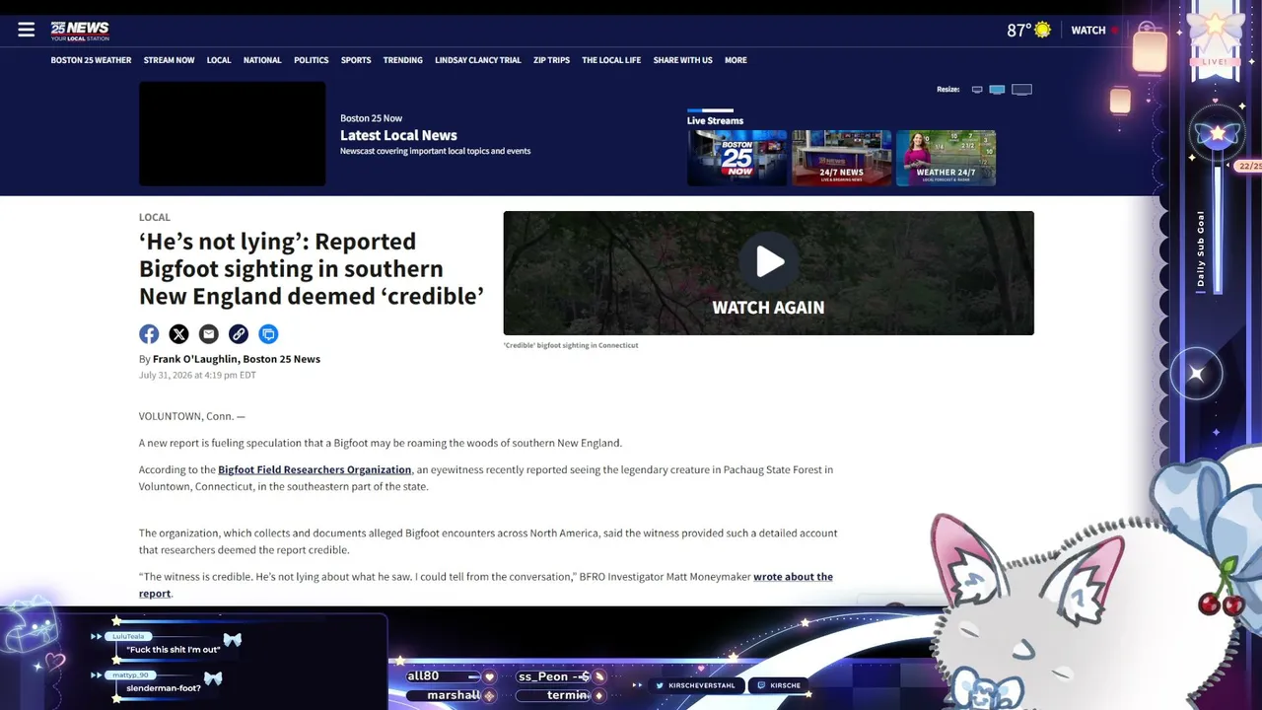Select the medium player resize icon
Viewport: 1262px width, 710px height.
(x=997, y=90)
